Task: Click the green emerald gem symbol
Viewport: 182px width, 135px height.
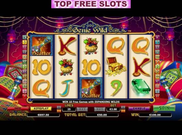Action: [x=141, y=87]
